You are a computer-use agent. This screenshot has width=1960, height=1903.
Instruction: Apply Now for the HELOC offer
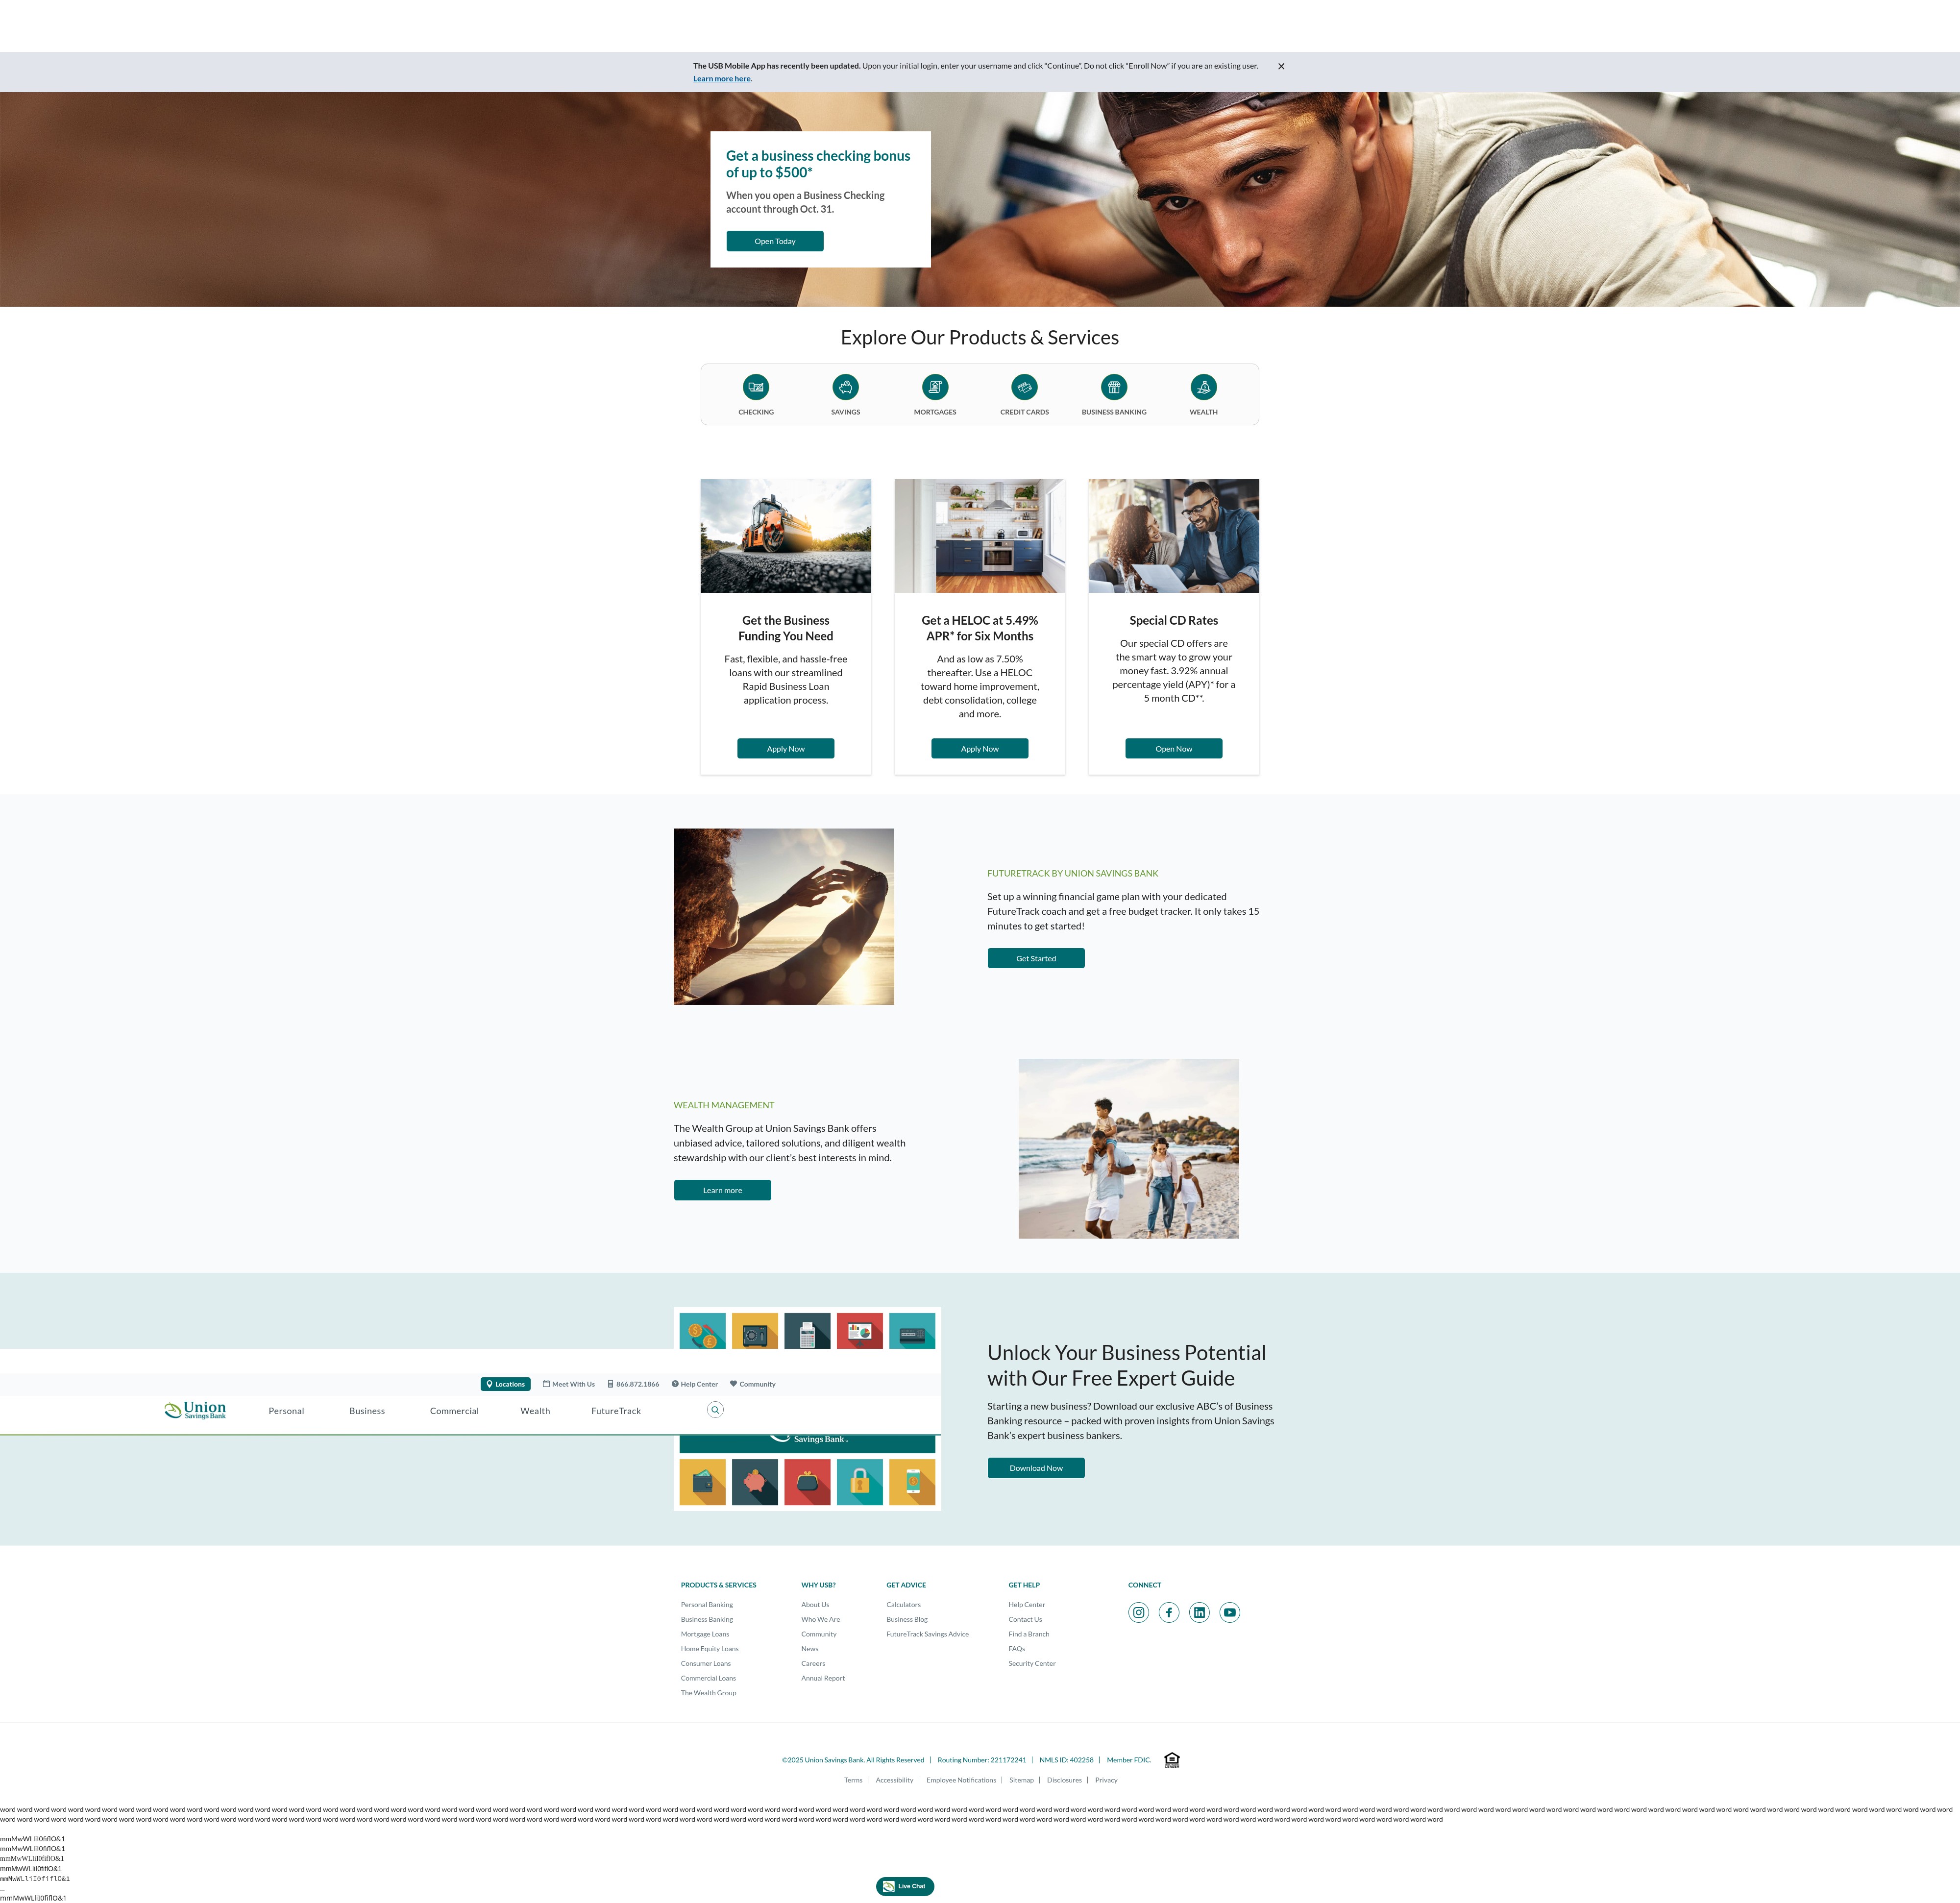point(979,749)
